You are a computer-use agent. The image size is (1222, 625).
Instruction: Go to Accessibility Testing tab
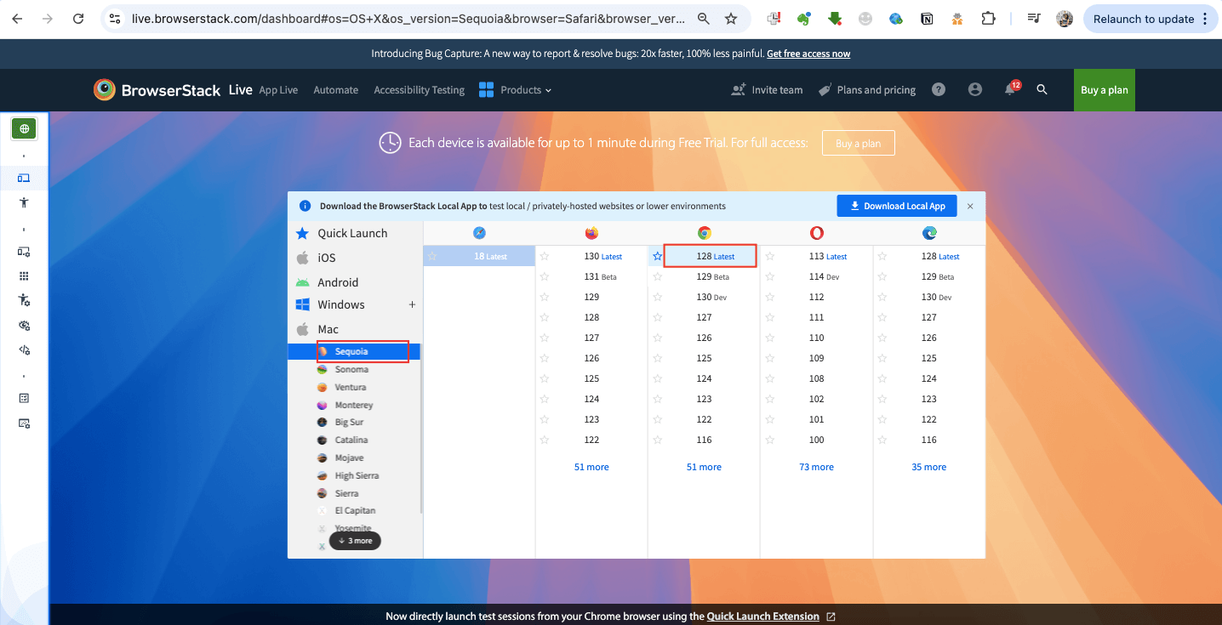coord(420,90)
